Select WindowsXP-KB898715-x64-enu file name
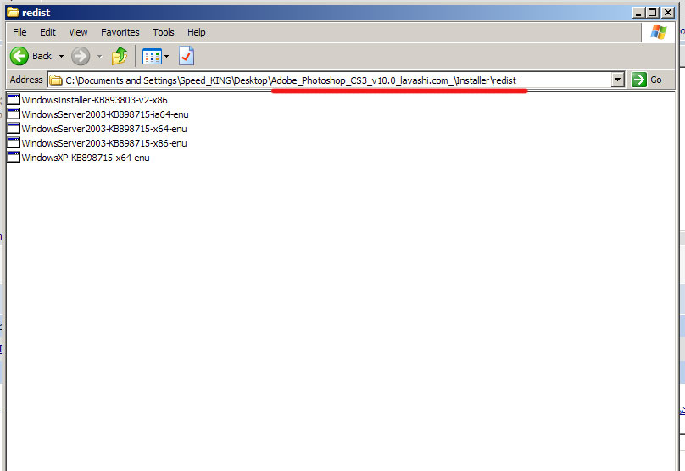The height and width of the screenshot is (471, 685). [86, 158]
